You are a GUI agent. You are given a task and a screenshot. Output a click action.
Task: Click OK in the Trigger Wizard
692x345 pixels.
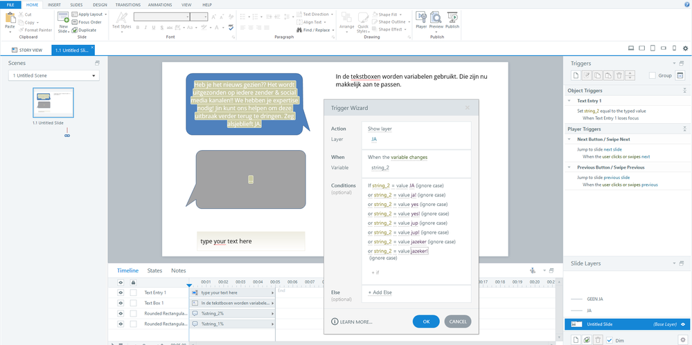click(x=426, y=321)
